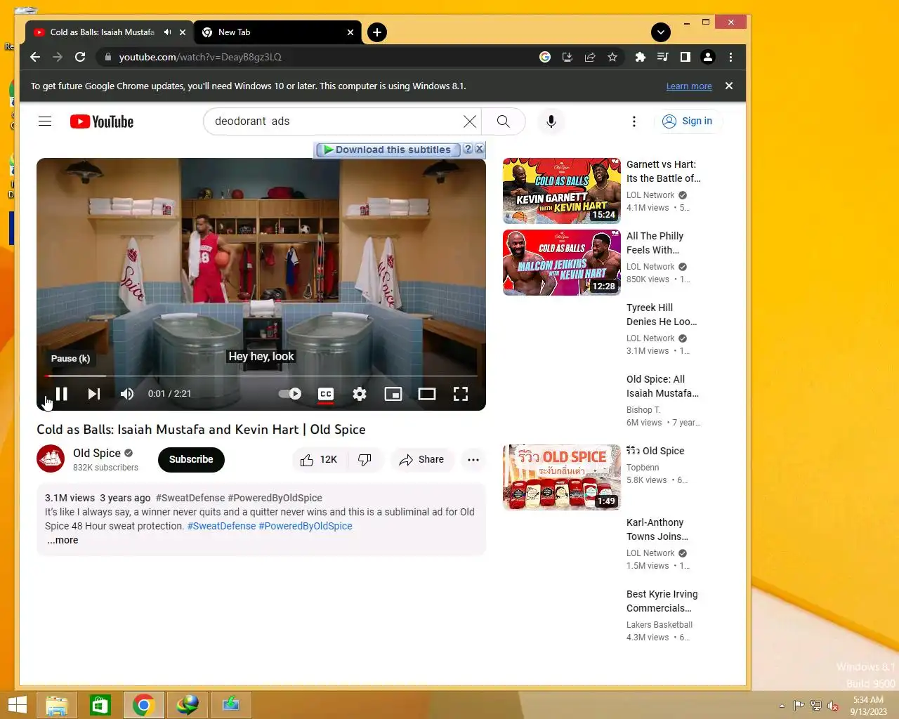Enter full screen video mode
This screenshot has height=719, width=899.
(461, 394)
